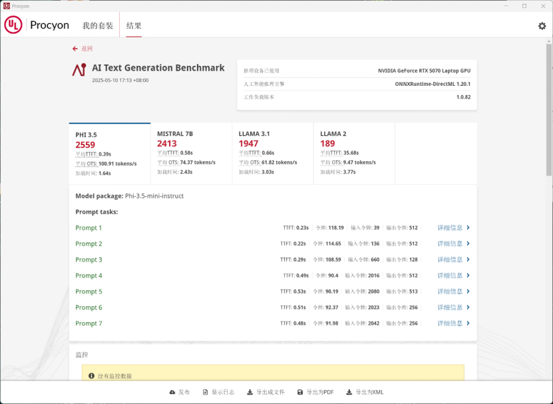Click the workload version 1.0.82 value
This screenshot has height=404, width=553.
point(463,97)
